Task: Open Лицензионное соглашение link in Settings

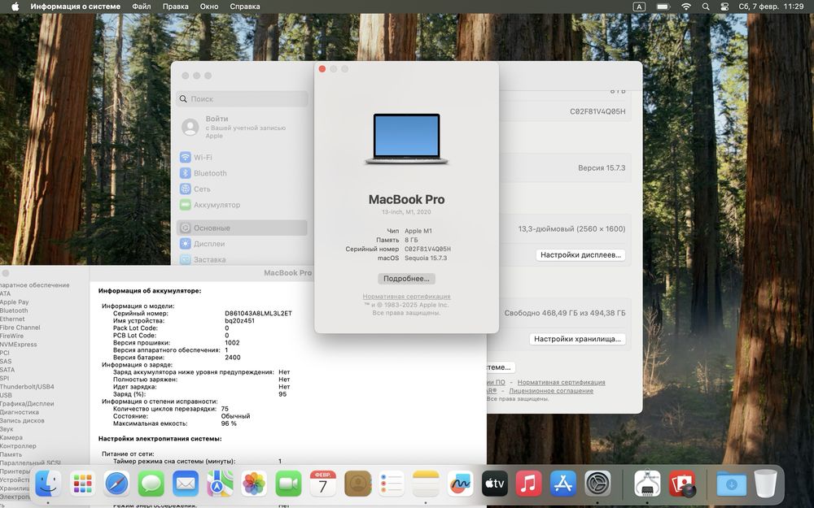Action: point(551,391)
